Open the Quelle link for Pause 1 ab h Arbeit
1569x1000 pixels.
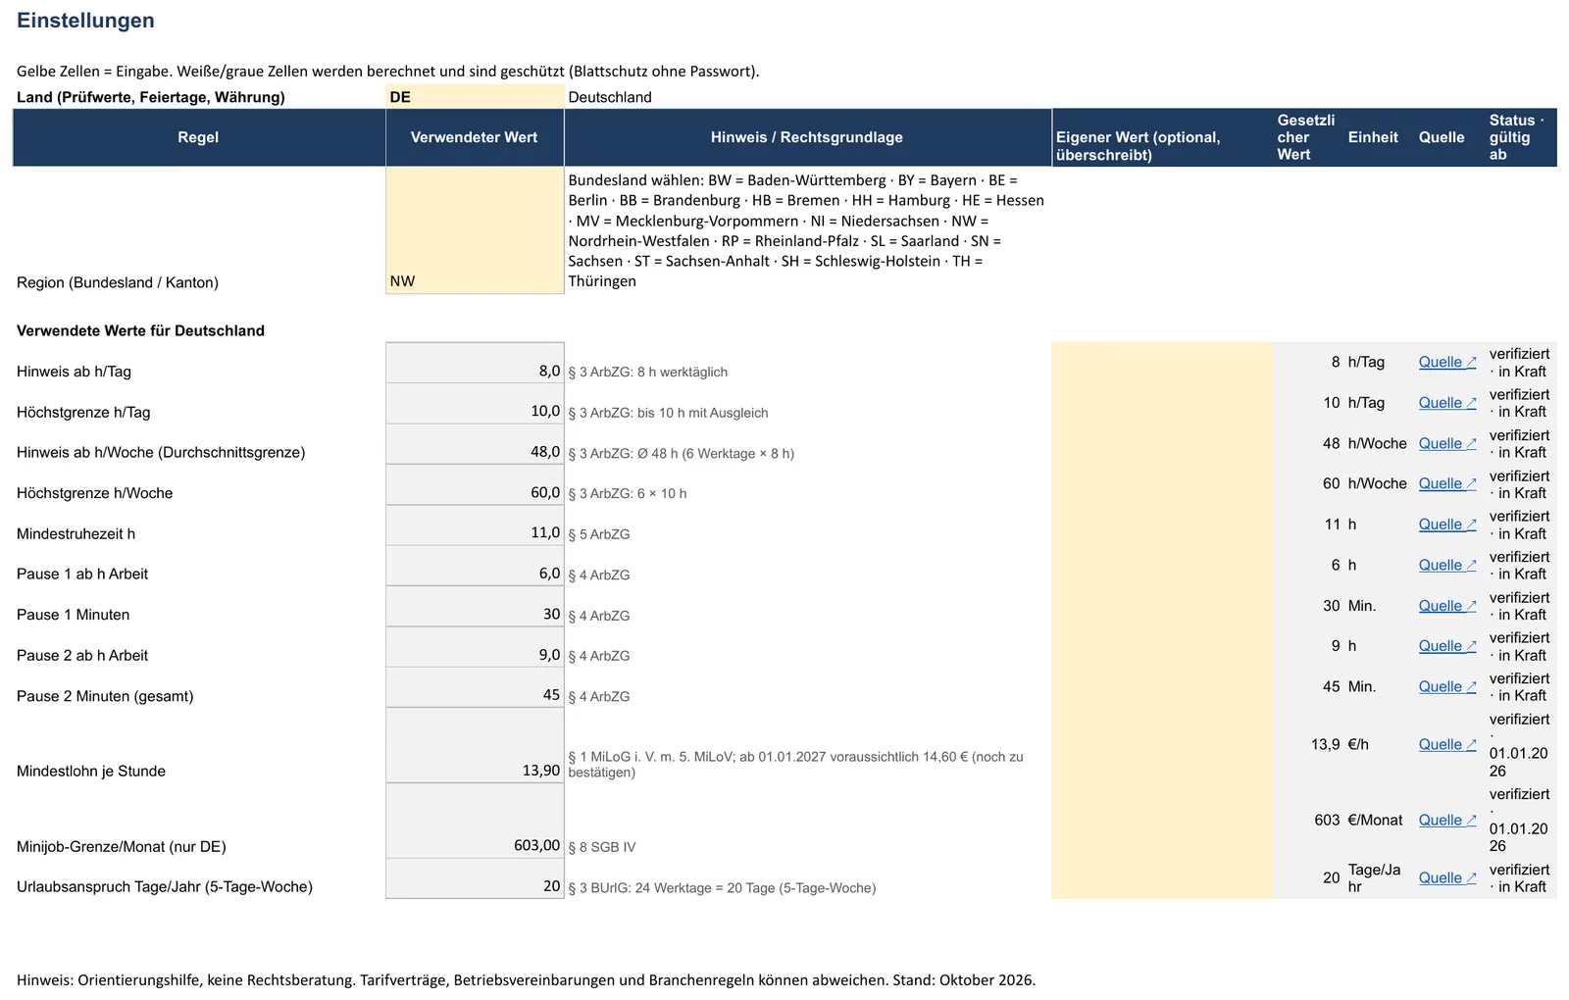[1446, 565]
